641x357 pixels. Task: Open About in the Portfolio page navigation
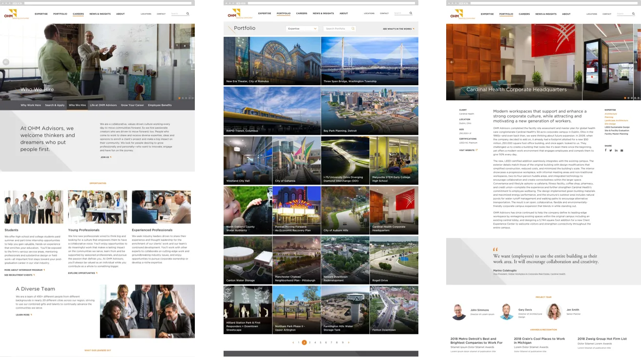point(344,13)
